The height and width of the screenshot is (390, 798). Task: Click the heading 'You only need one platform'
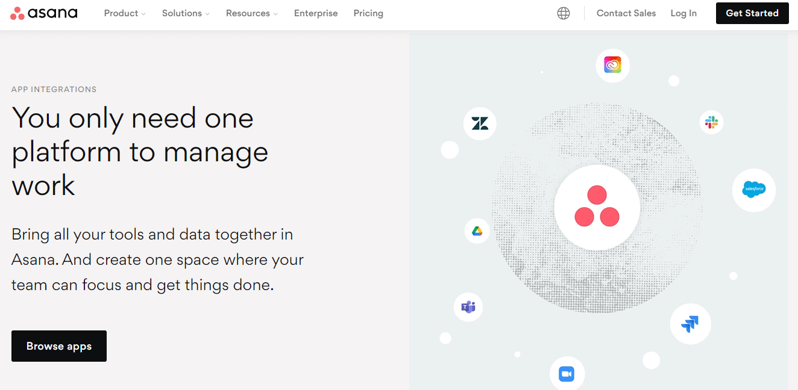click(140, 152)
